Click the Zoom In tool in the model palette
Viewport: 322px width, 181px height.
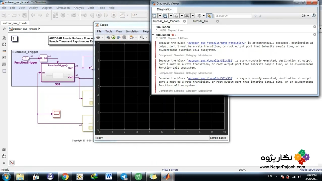(4, 38)
